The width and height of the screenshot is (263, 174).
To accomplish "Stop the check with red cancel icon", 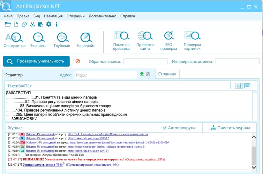I will tap(78, 61).
